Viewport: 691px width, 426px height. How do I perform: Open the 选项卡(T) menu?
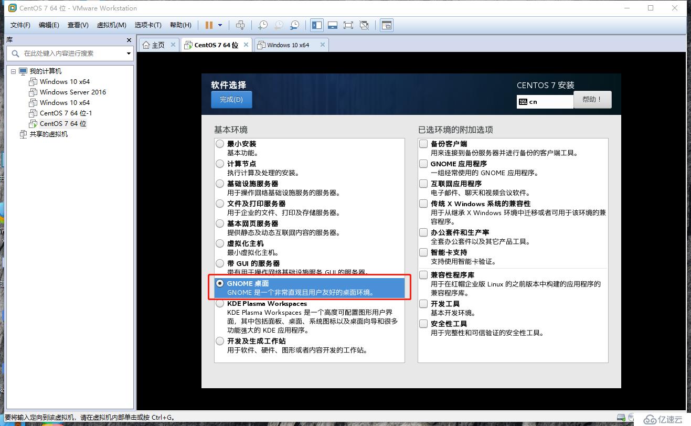[148, 25]
